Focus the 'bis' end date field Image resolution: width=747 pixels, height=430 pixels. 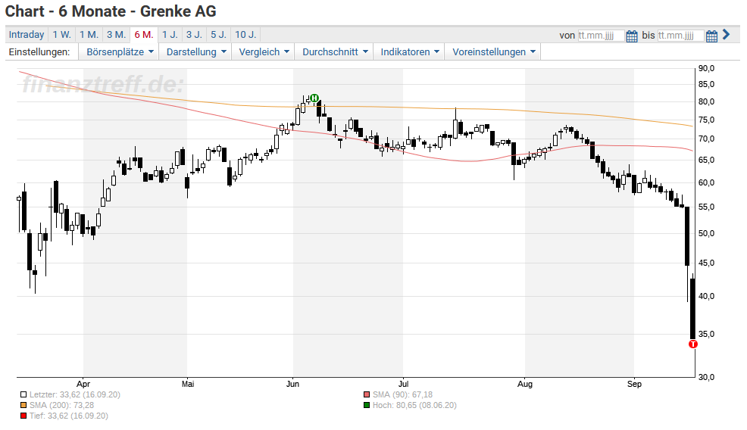(x=680, y=36)
